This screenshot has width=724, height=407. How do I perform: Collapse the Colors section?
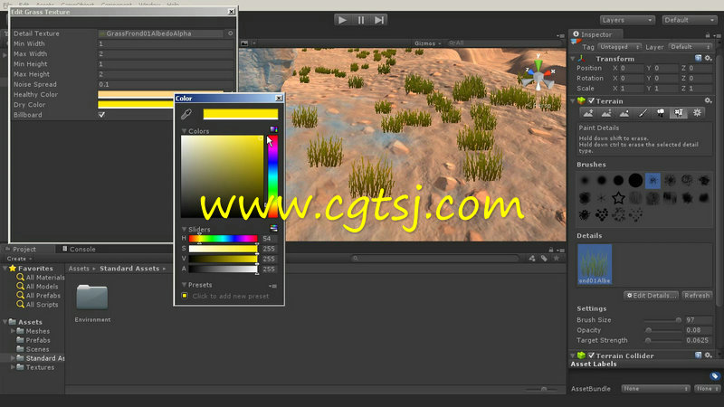click(x=185, y=131)
